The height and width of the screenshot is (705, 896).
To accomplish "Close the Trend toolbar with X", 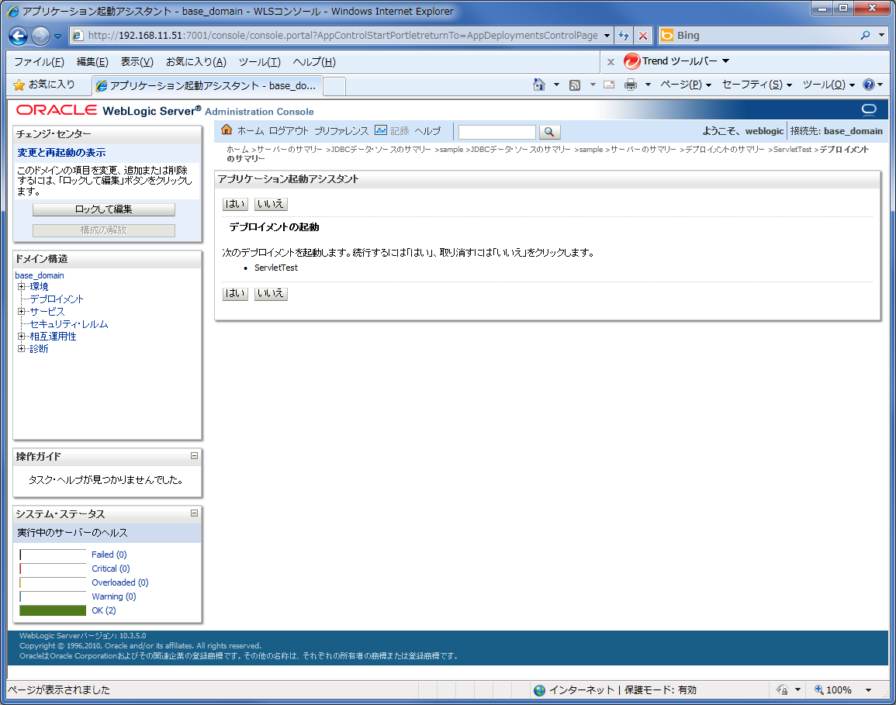I will point(611,62).
